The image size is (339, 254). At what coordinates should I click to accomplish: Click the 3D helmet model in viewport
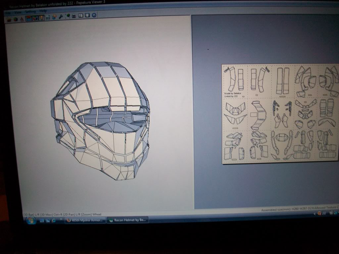[x=101, y=121]
